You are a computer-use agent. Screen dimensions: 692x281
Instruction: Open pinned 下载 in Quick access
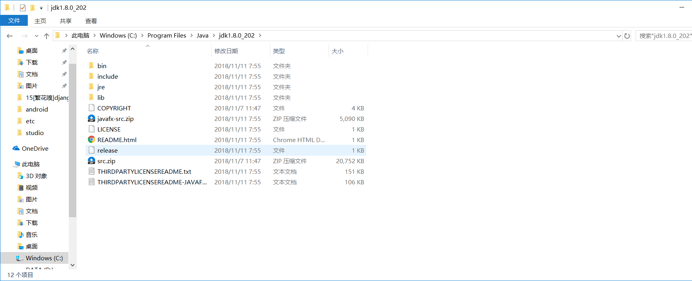(x=32, y=63)
